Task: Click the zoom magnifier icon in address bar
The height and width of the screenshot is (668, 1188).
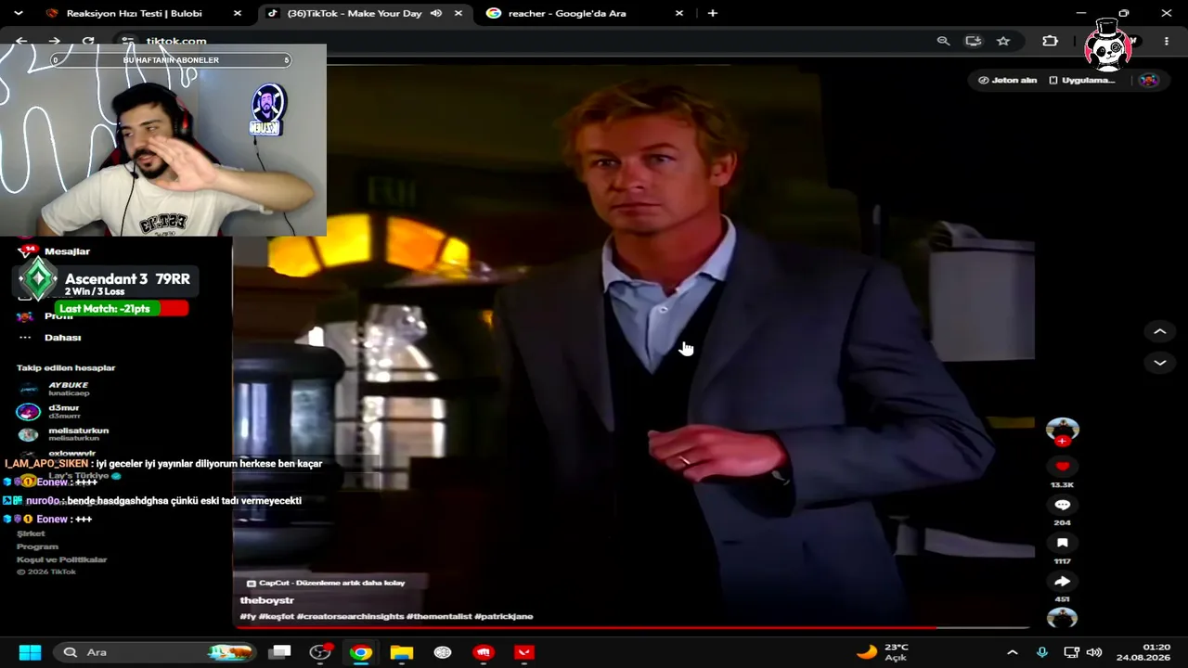Action: [x=943, y=41]
